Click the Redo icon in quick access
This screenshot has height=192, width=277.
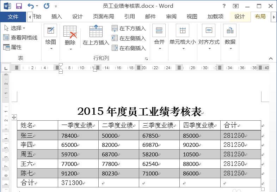click(x=46, y=6)
